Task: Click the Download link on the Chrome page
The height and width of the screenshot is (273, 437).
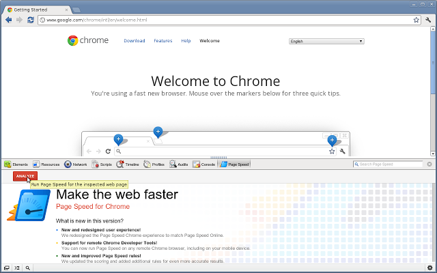Action: pyautogui.click(x=134, y=41)
